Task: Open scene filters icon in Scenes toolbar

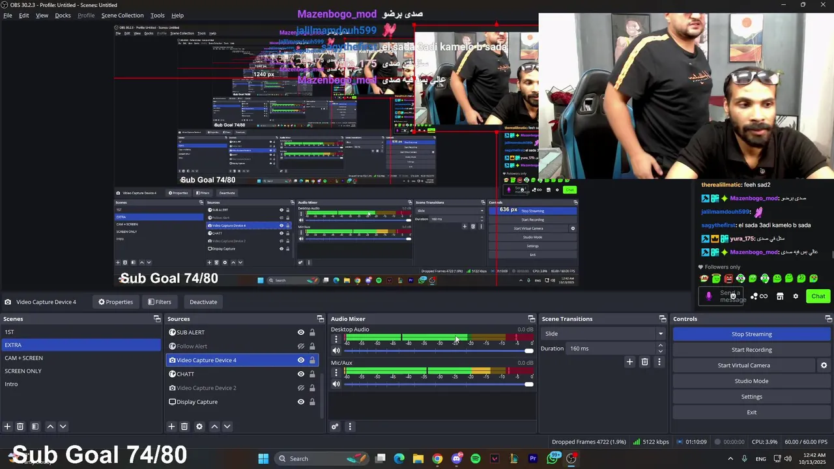Action: tap(35, 427)
